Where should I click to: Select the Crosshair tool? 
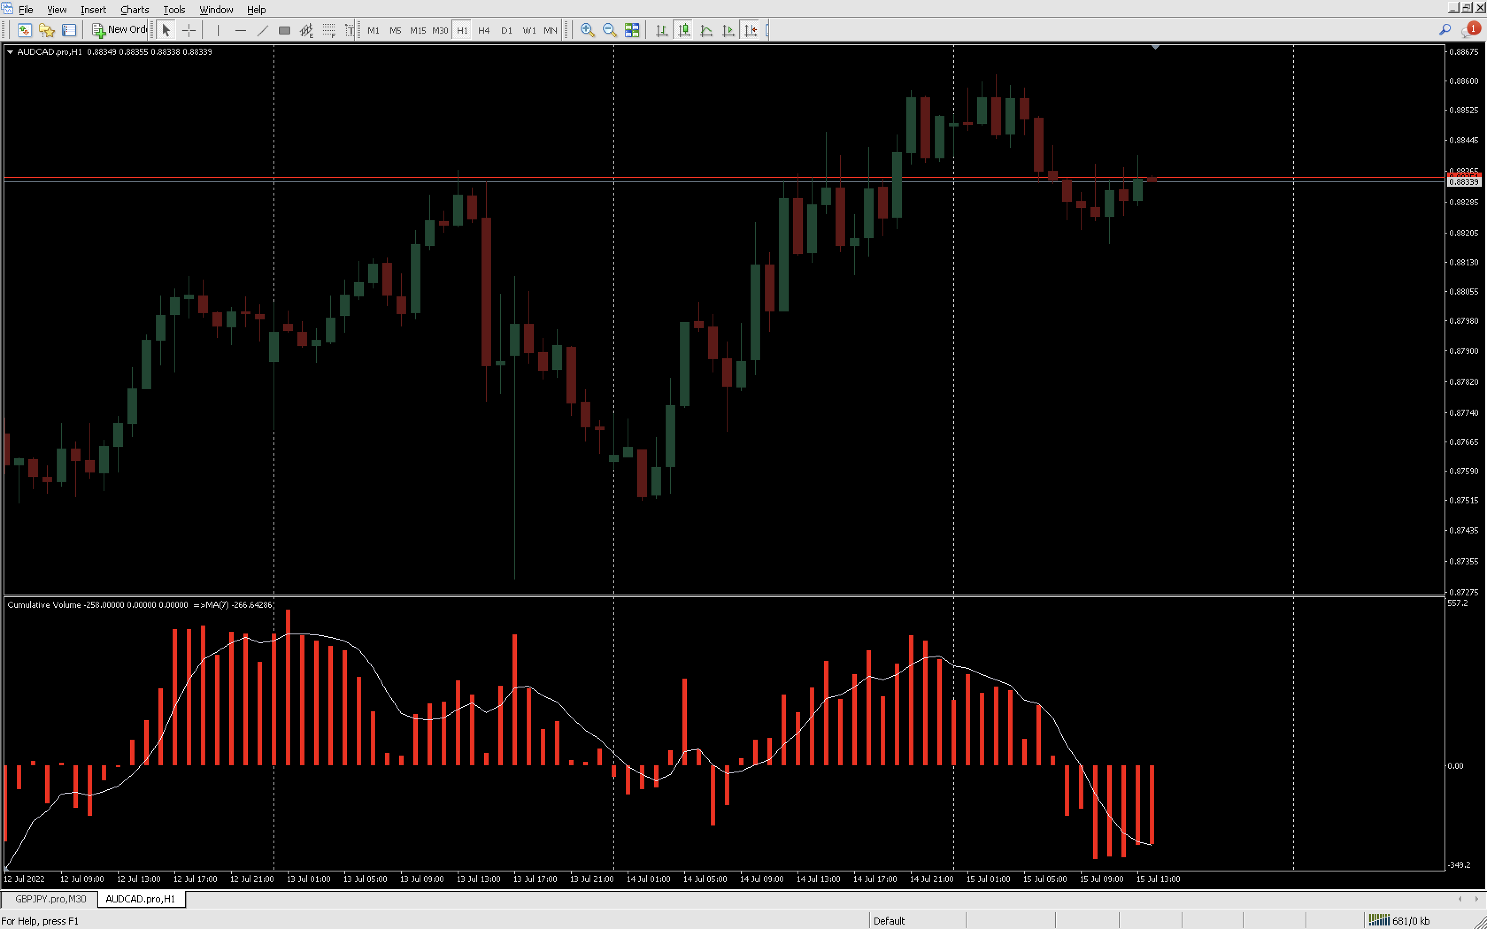[189, 30]
